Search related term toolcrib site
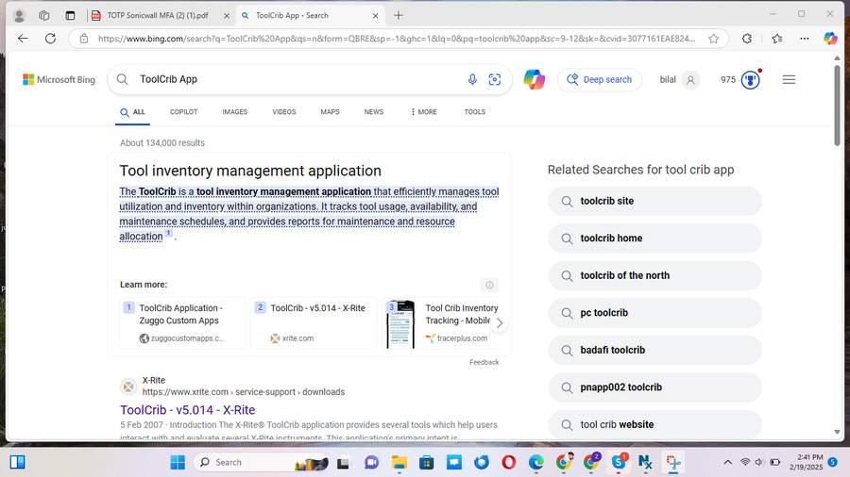850x477 pixels. pos(654,201)
